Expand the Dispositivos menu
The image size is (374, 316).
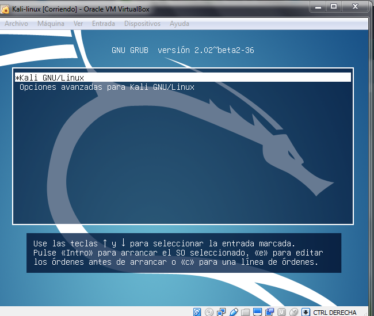click(142, 24)
